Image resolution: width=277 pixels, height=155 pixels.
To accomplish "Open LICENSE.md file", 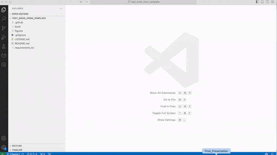I will pos(37,39).
